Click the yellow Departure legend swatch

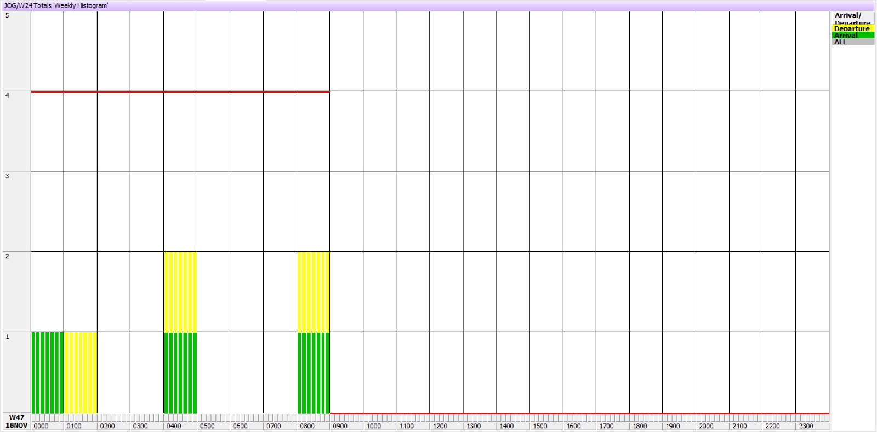[852, 28]
